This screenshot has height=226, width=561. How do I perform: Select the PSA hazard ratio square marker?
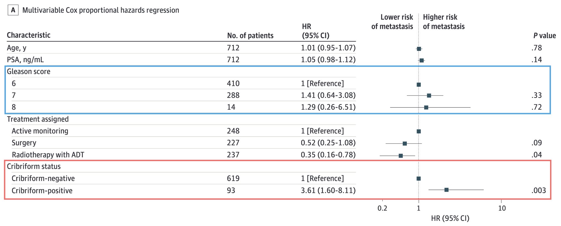[x=422, y=60]
